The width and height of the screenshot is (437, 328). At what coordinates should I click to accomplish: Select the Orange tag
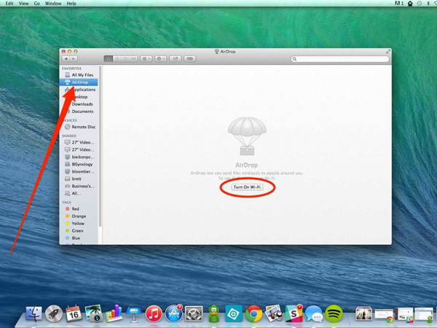point(79,216)
